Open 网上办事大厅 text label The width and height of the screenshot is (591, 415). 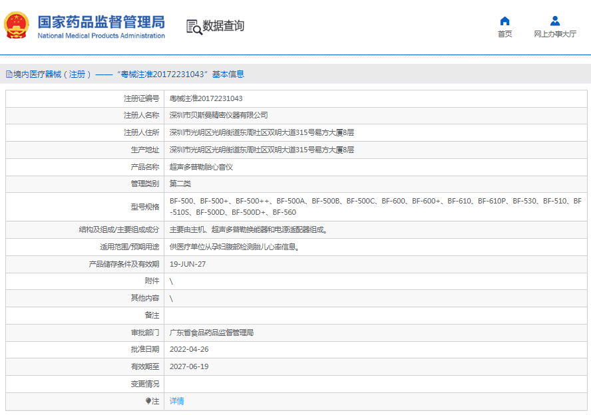pos(554,35)
